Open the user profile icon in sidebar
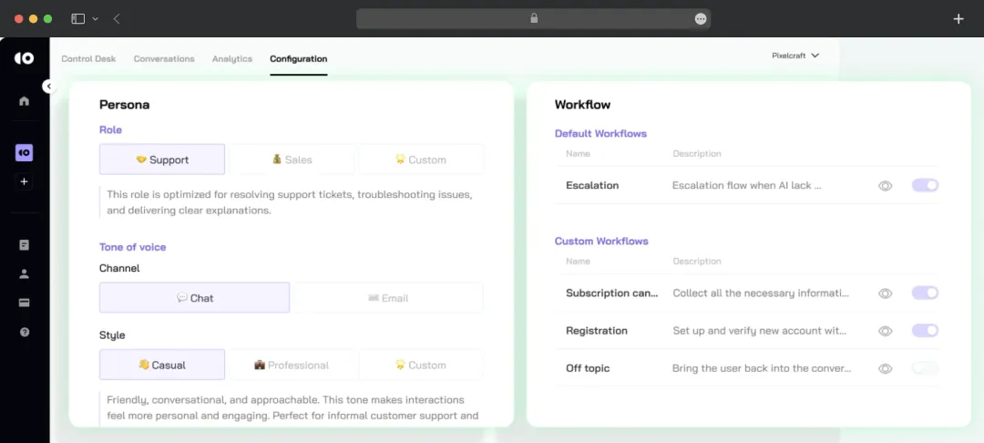984x443 pixels. tap(24, 274)
